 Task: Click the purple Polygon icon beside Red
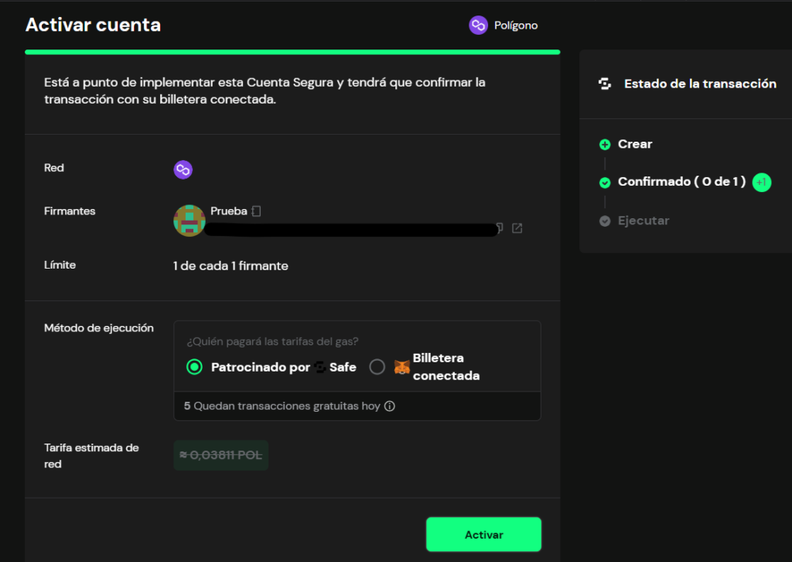tap(183, 170)
